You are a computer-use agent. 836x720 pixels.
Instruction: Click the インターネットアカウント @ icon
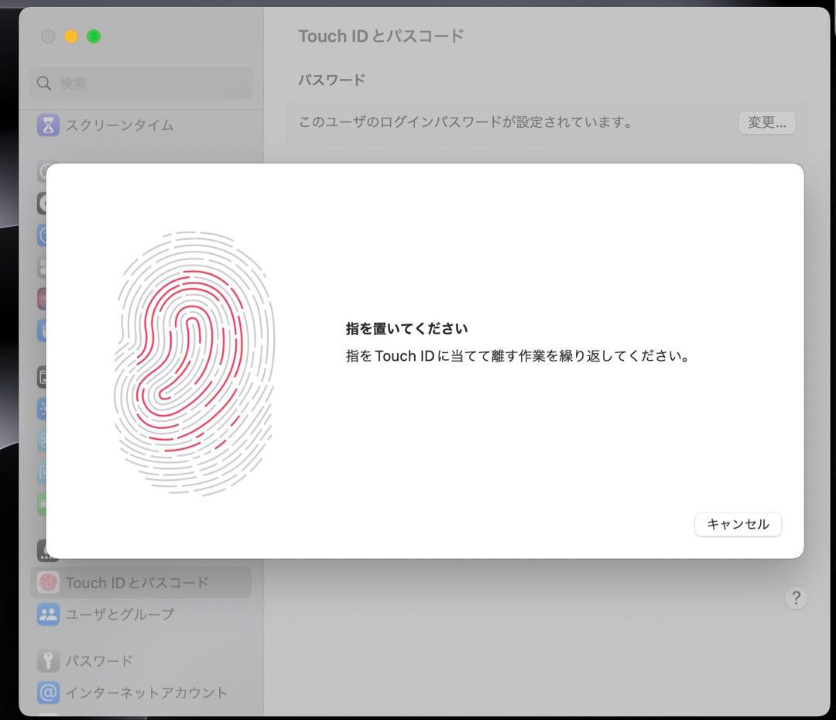(48, 692)
